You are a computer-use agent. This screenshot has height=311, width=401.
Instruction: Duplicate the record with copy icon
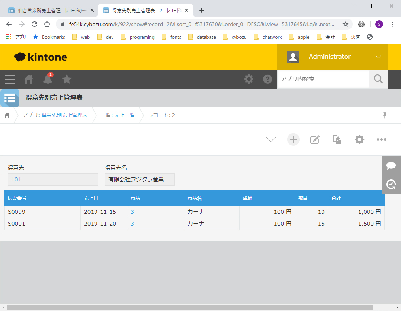337,140
